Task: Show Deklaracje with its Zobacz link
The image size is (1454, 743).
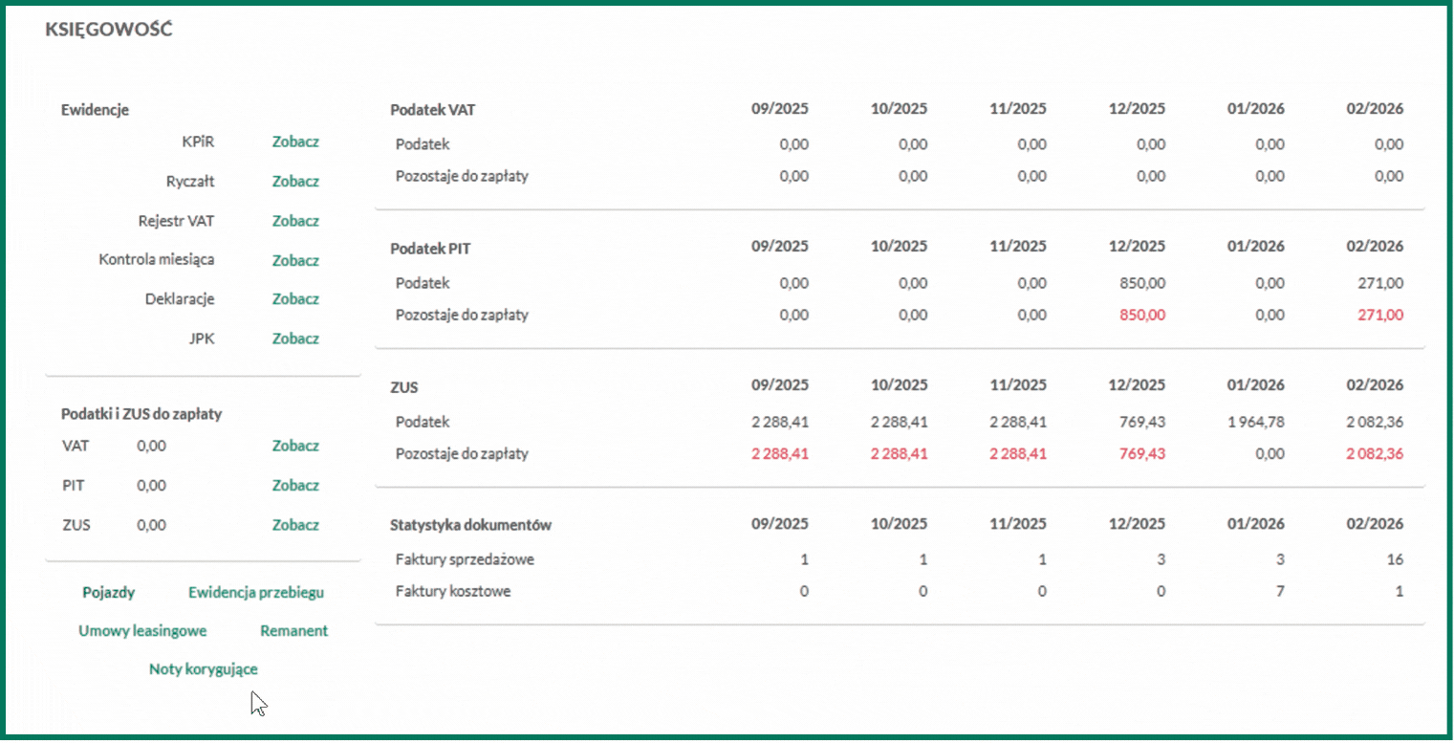Action: point(295,299)
